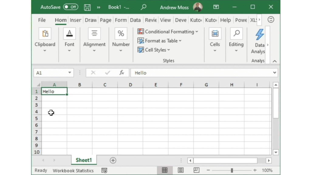Click the zoom slider handle
Viewport: 311px width, 175px height.
(x=232, y=170)
